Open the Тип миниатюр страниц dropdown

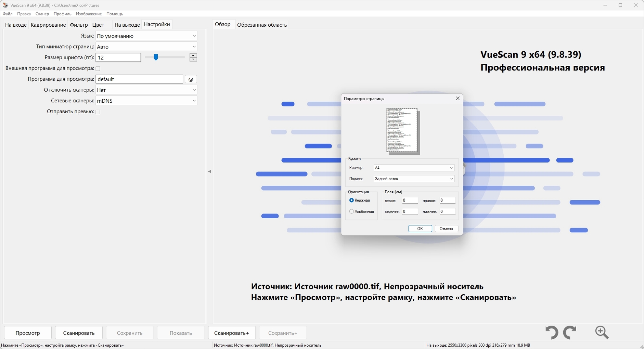tap(146, 47)
